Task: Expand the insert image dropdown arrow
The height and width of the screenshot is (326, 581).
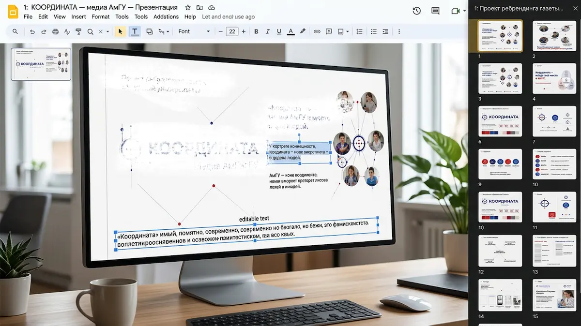Action: pyautogui.click(x=348, y=31)
